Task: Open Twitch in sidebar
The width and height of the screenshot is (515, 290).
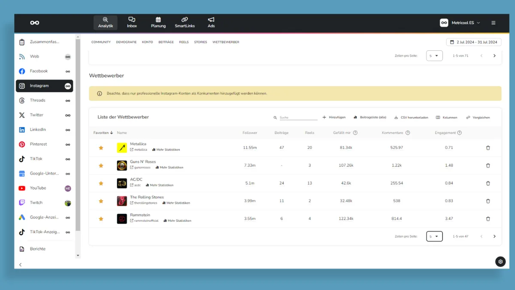Action: (45, 203)
